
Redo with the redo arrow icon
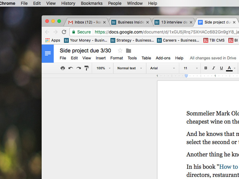79,68
